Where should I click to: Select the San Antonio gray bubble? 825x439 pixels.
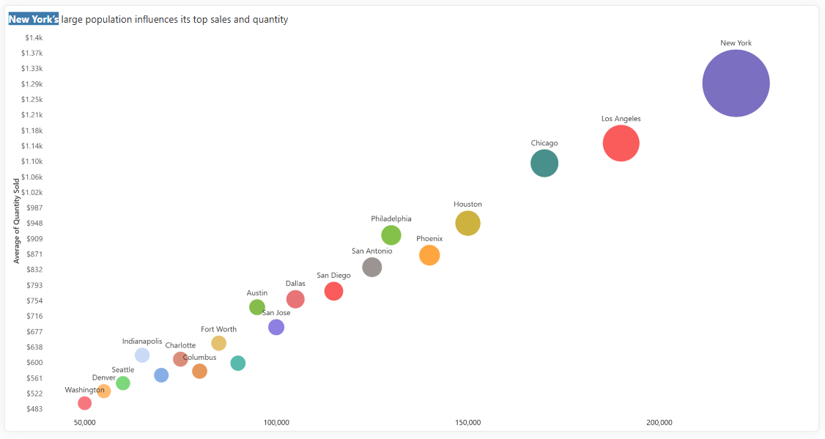[x=372, y=268]
